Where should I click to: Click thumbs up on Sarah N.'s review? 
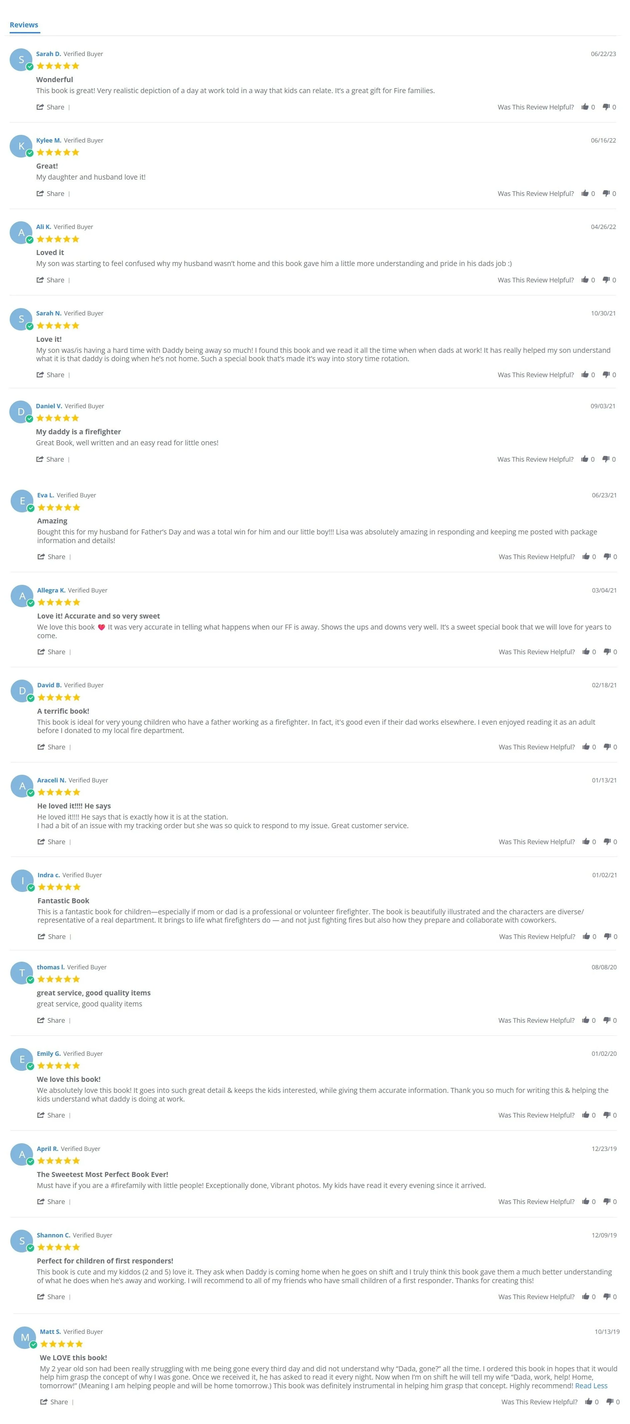[585, 375]
